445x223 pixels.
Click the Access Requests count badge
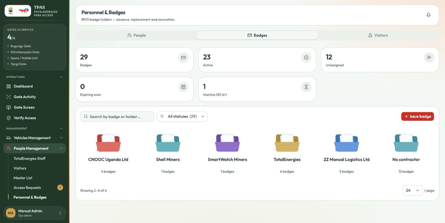60,188
